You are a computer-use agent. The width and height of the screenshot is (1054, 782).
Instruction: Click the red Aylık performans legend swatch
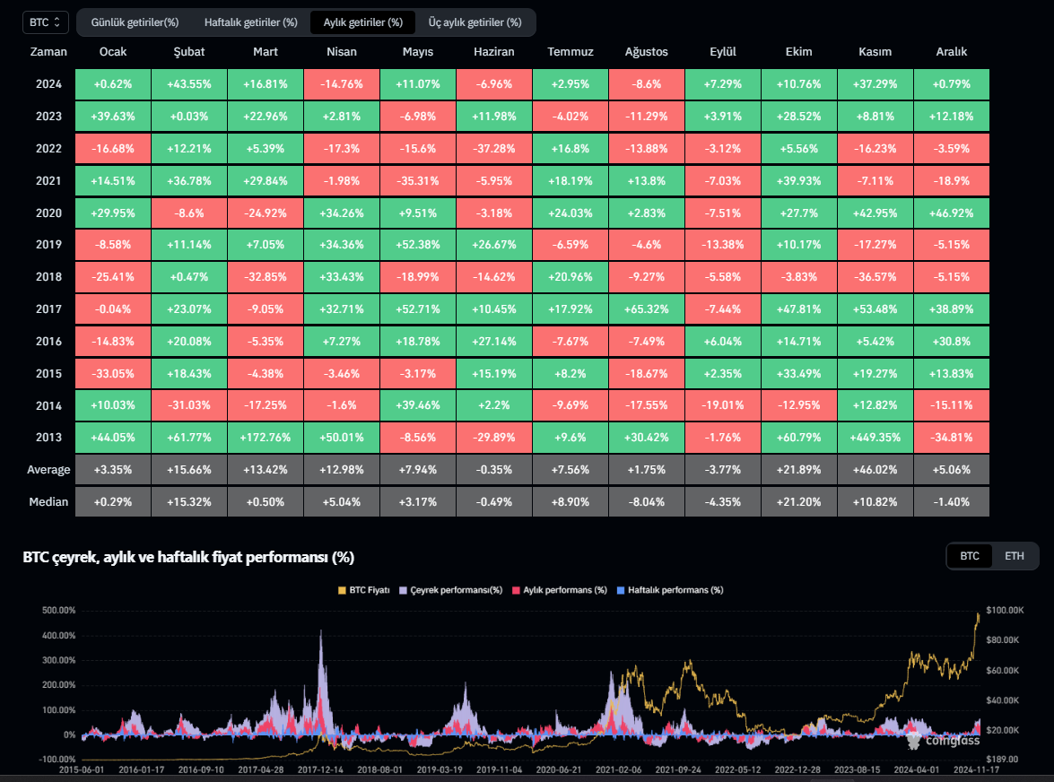[x=516, y=590]
